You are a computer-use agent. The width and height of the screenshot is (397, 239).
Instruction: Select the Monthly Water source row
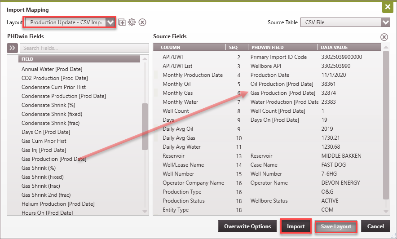(x=268, y=102)
